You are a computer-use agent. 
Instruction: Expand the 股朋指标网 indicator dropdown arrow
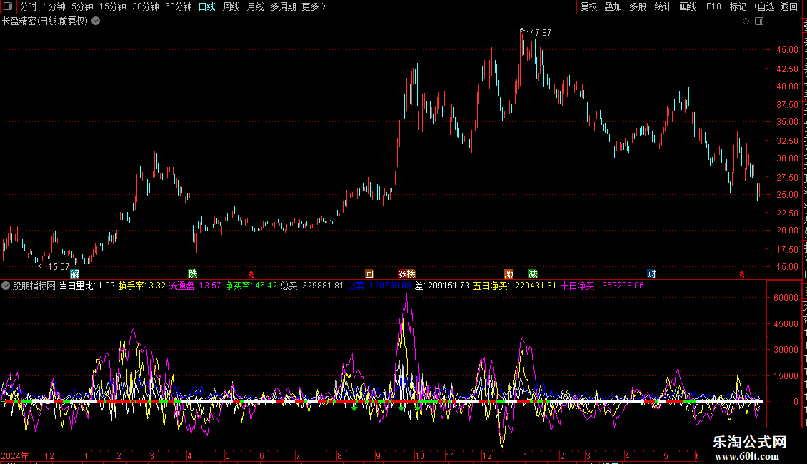[x=6, y=286]
